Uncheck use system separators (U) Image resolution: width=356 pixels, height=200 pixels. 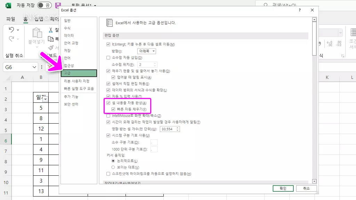[108, 135]
